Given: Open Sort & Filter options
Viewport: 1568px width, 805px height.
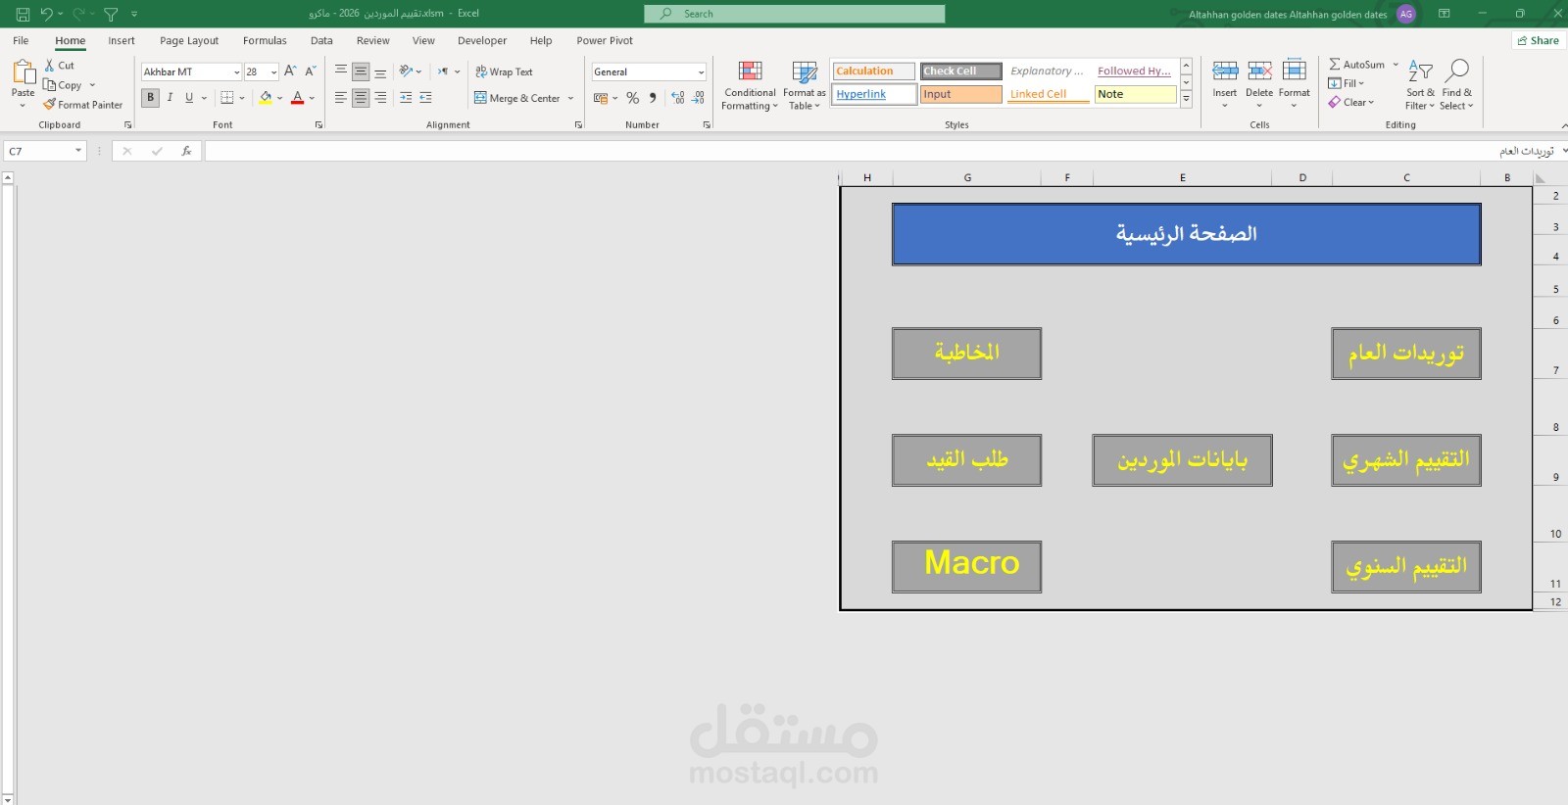Looking at the screenshot, I should pyautogui.click(x=1420, y=85).
